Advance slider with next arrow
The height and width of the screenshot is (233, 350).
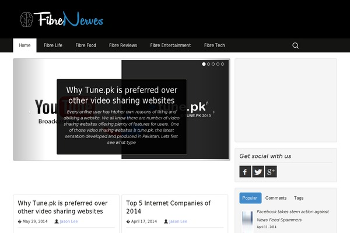(x=213, y=112)
